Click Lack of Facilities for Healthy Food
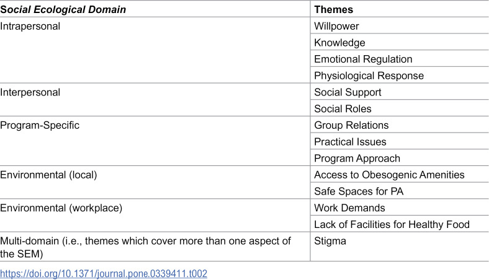The image size is (489, 280). coord(392,224)
